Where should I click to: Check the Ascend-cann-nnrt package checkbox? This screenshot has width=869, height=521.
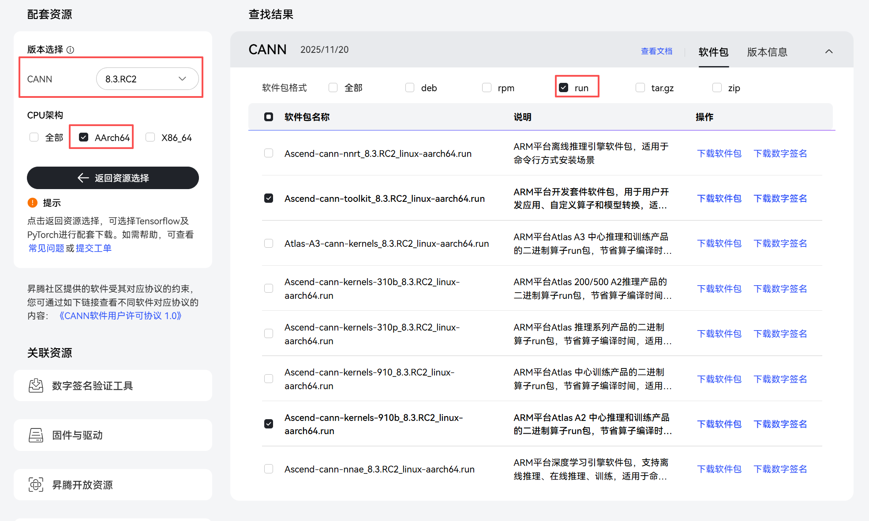(x=269, y=153)
